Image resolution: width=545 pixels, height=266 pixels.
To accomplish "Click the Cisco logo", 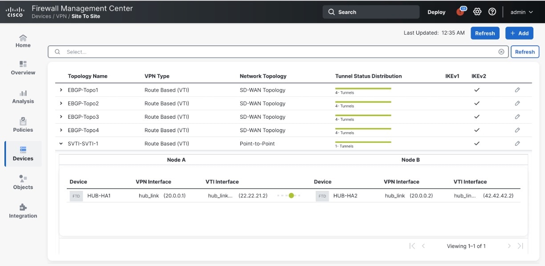I will coord(15,12).
